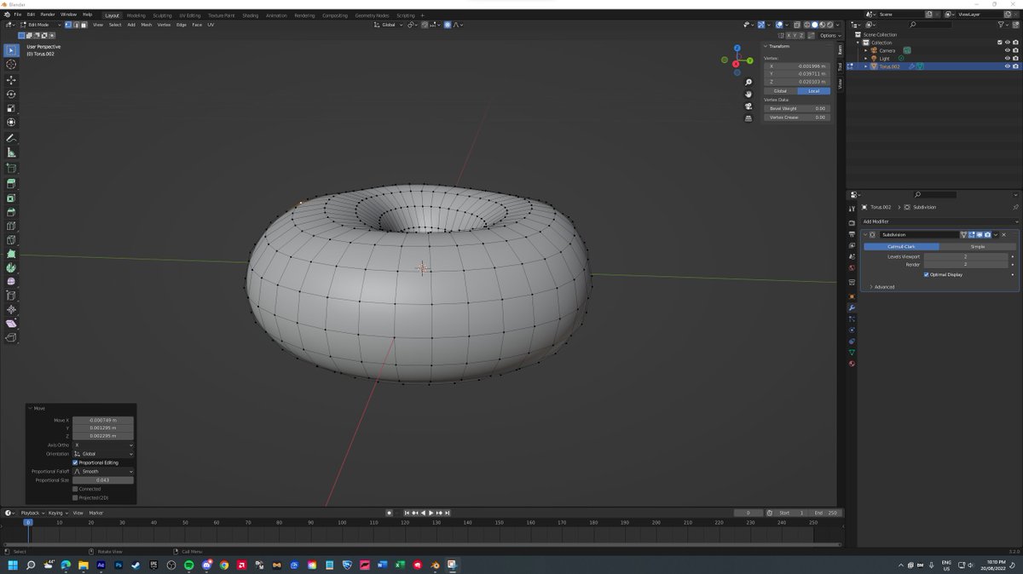The width and height of the screenshot is (1023, 574).
Task: Switch to Sculpting workspace tab
Action: click(162, 15)
